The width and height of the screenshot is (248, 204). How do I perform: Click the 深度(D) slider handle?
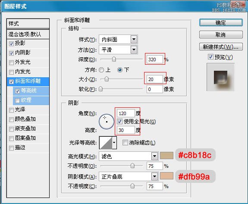click(x=114, y=60)
